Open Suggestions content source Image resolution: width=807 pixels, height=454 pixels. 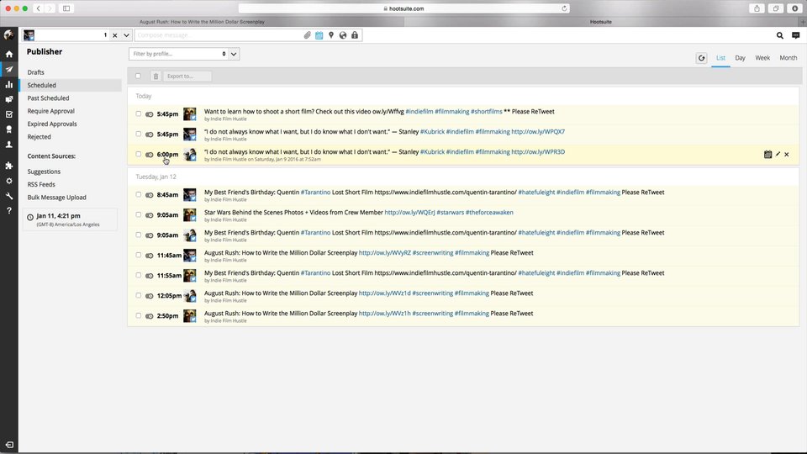(44, 172)
